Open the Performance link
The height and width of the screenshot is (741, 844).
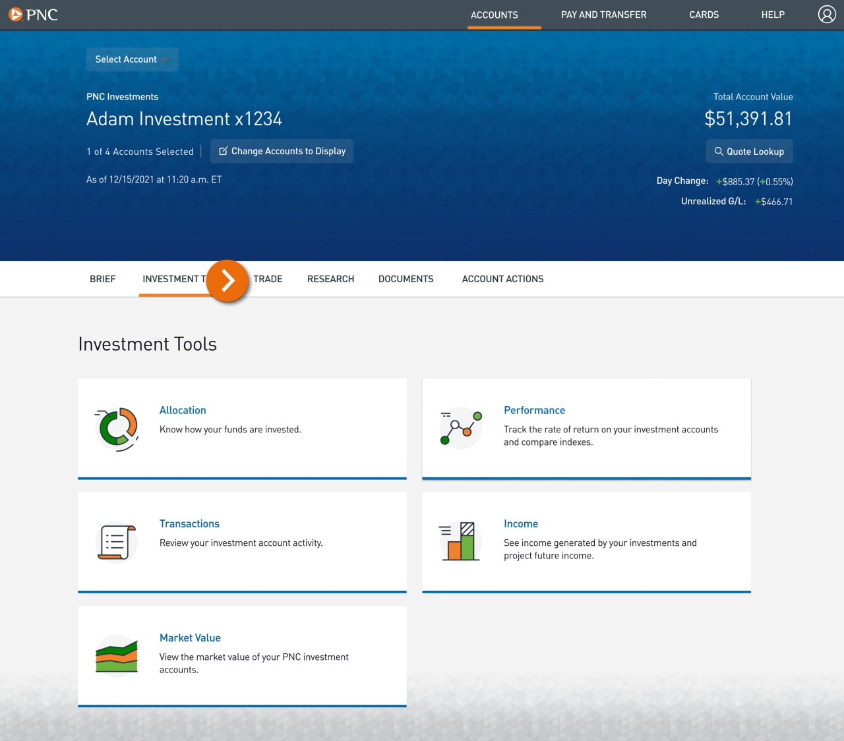point(534,410)
